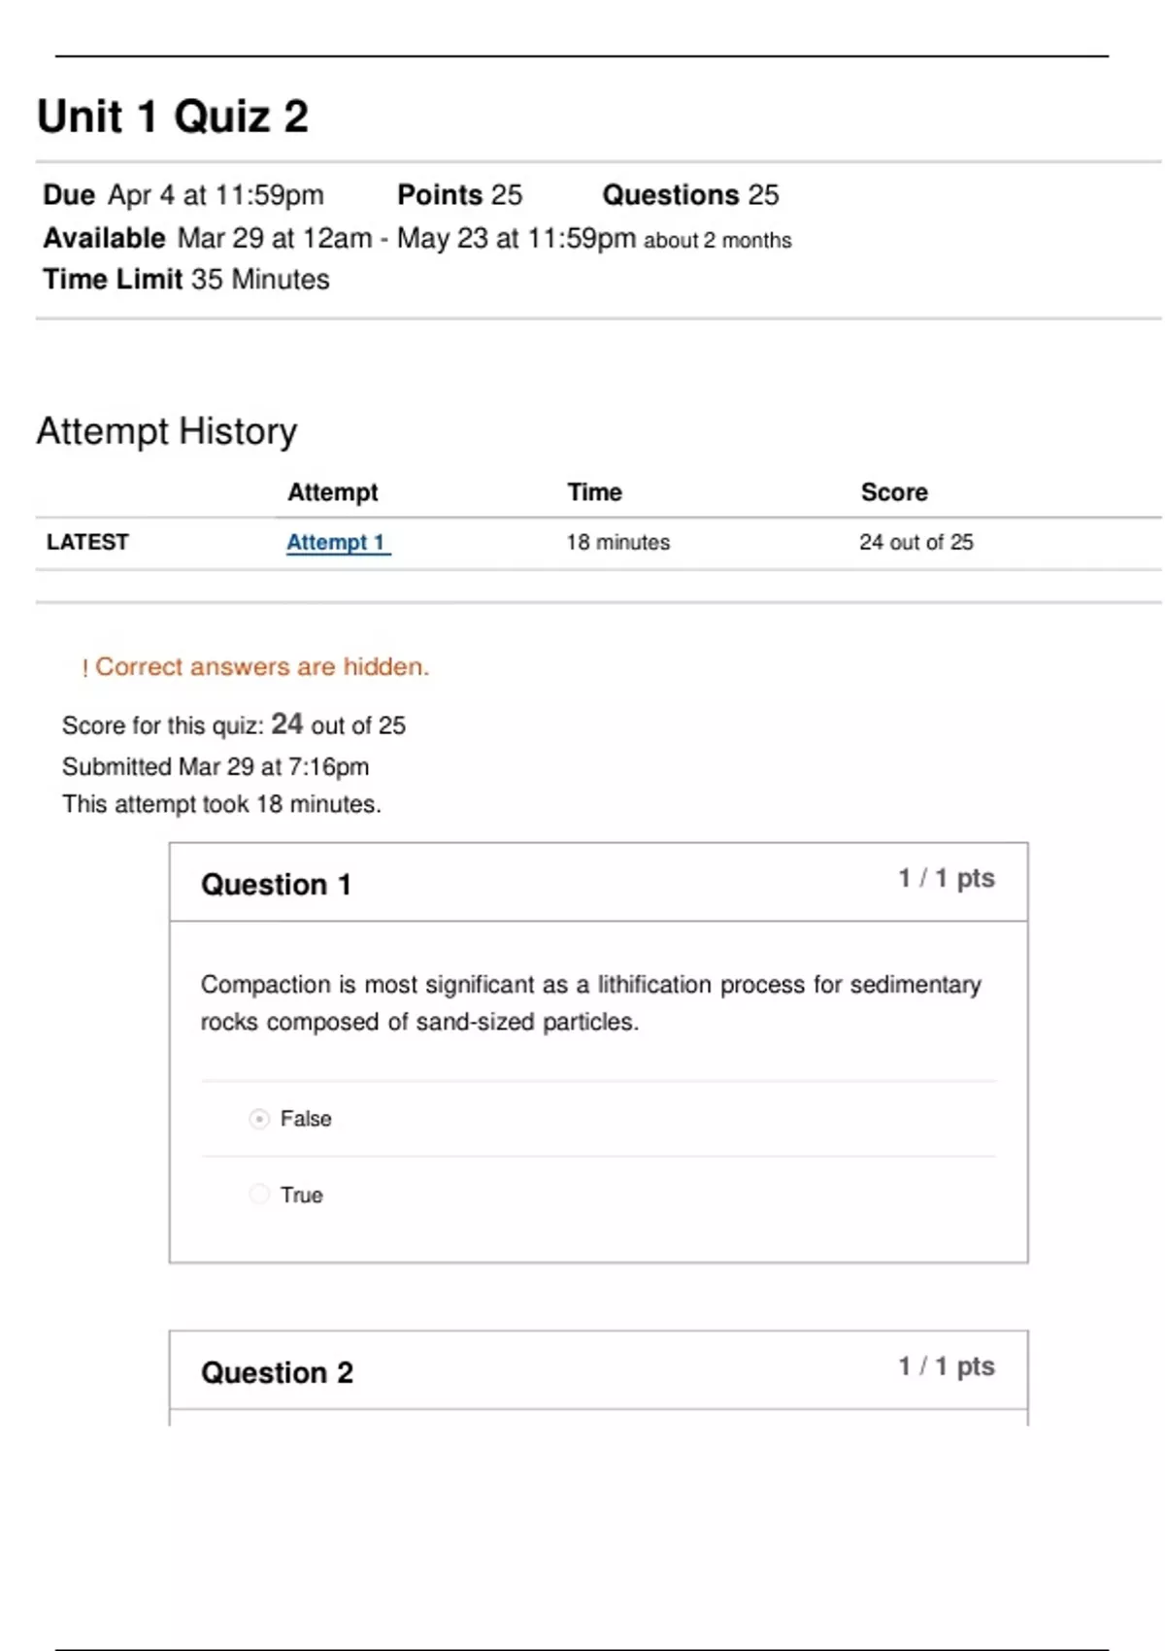
Task: Click the Submitted Mar 29 timestamp line
Action: (216, 766)
